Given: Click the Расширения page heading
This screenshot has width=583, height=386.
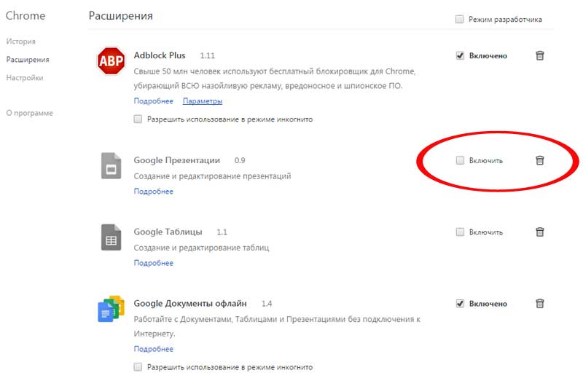Looking at the screenshot, I should [x=121, y=16].
